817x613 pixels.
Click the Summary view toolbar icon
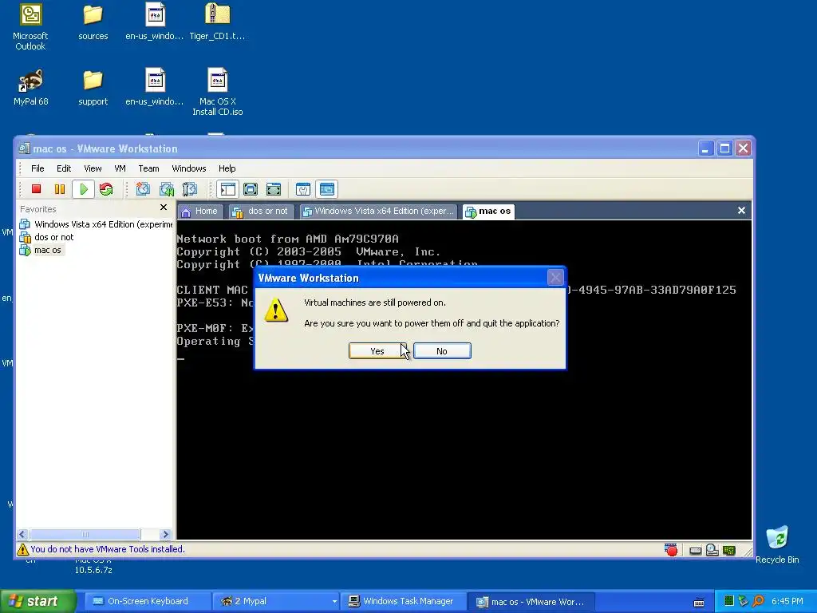coord(302,189)
